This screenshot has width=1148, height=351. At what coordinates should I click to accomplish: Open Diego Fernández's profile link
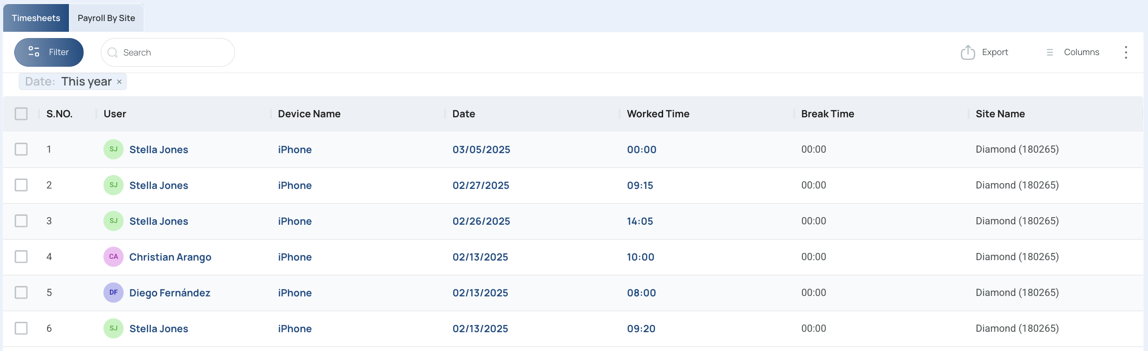[170, 293]
